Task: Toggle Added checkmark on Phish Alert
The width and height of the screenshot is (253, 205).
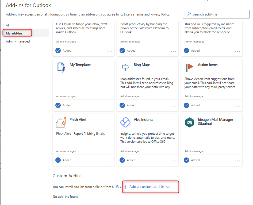Action: pos(58,160)
